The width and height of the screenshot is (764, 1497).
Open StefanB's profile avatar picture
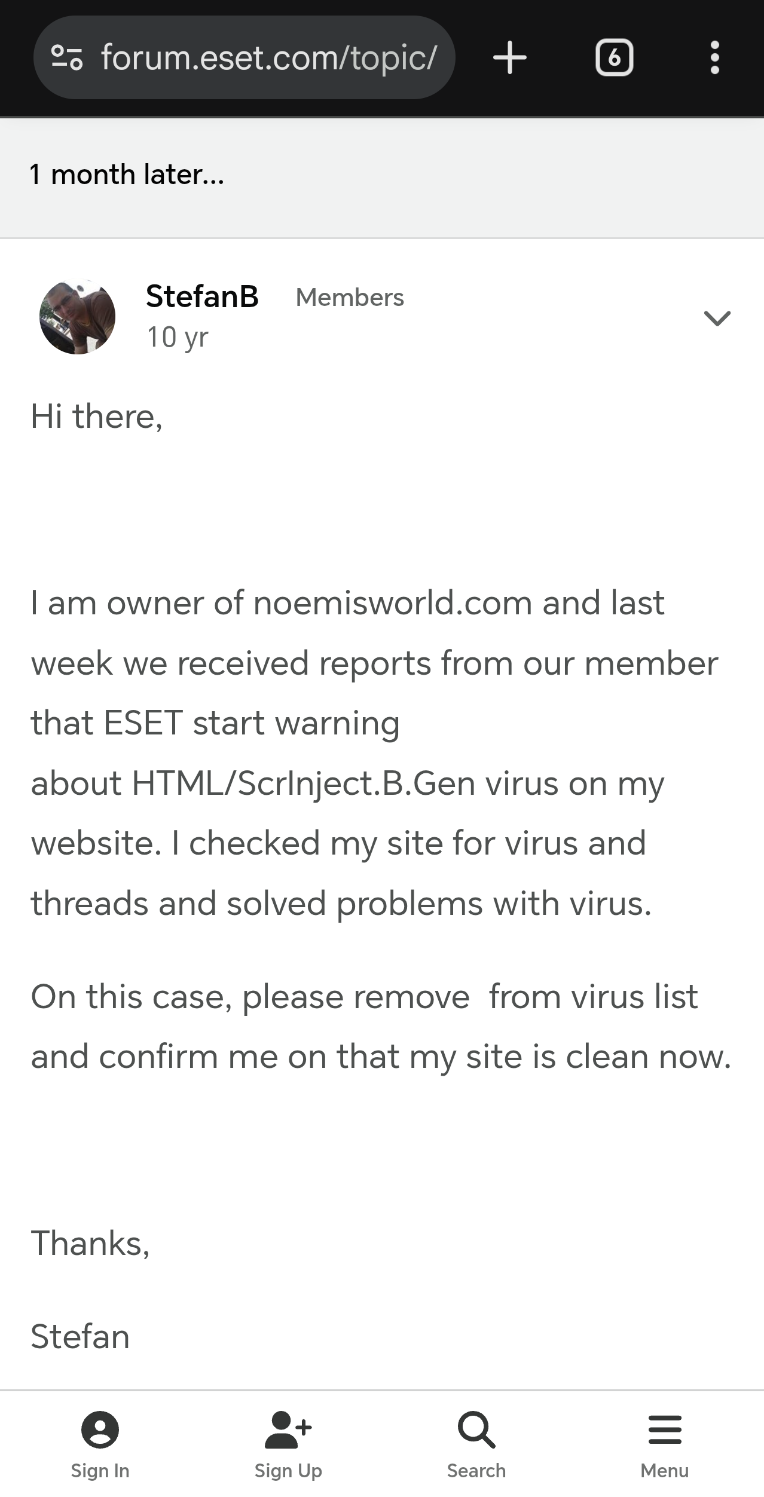click(77, 317)
